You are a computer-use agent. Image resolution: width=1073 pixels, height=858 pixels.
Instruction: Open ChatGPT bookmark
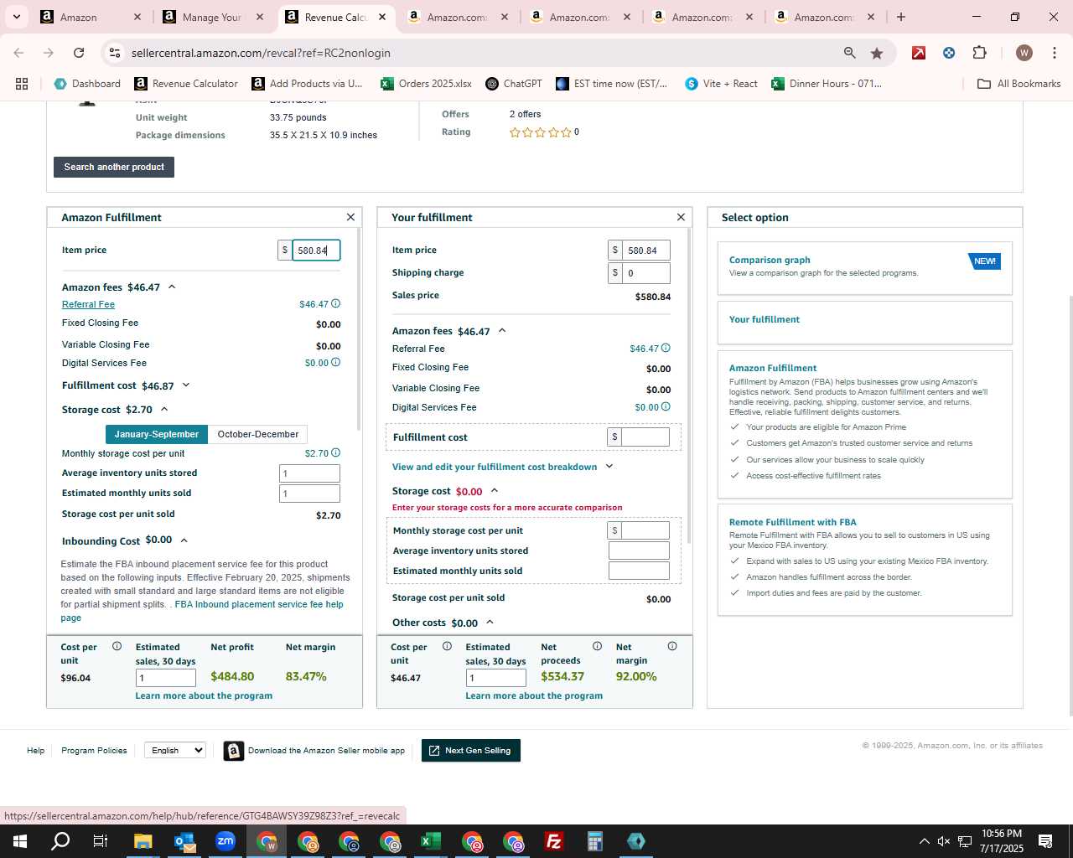pyautogui.click(x=514, y=84)
